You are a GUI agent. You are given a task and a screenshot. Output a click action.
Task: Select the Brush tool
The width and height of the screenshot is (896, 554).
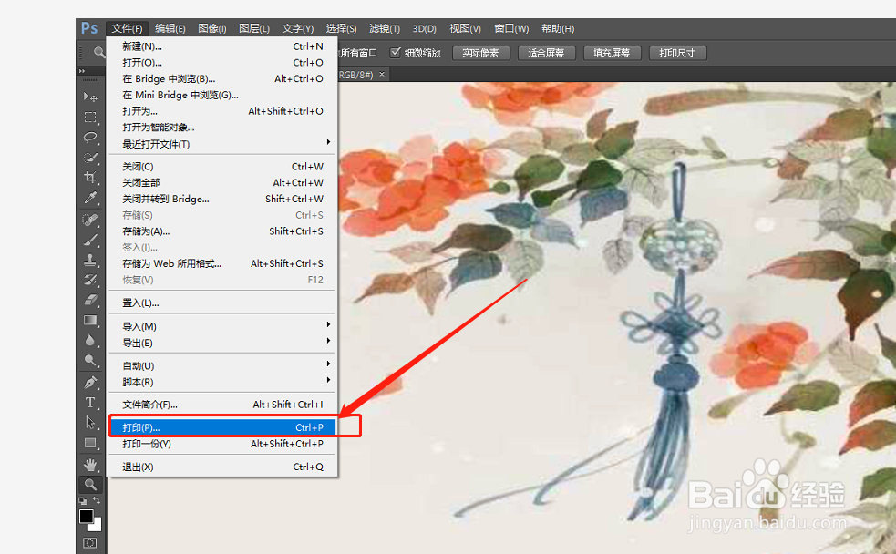tap(90, 240)
